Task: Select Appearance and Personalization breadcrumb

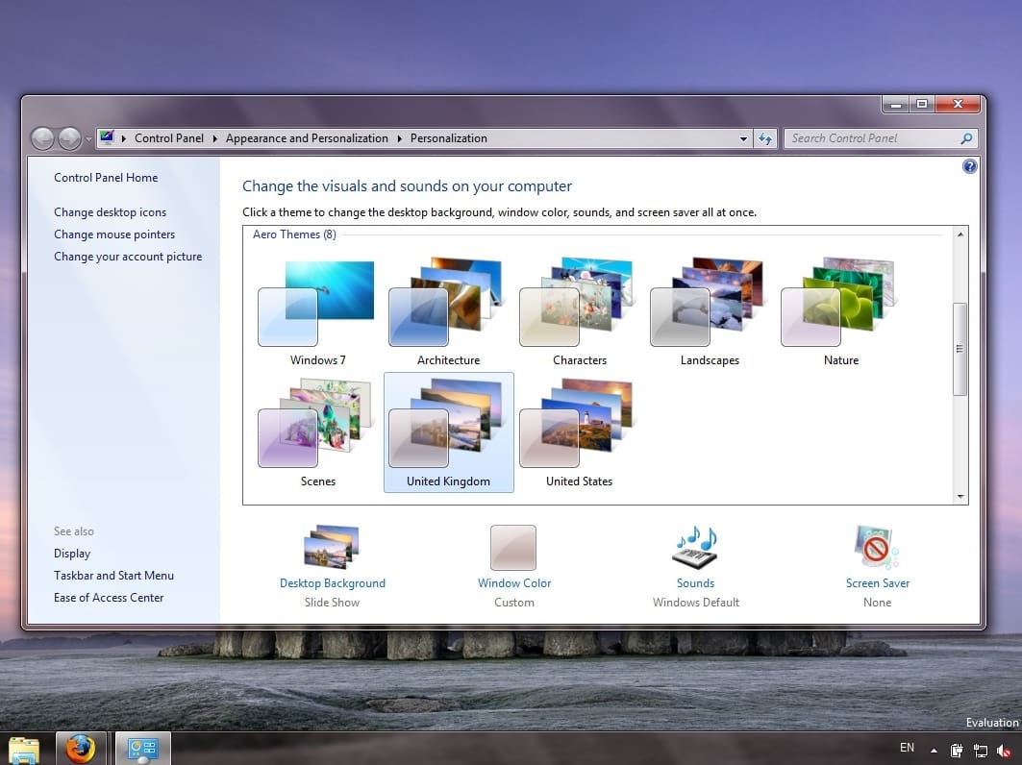Action: click(307, 138)
